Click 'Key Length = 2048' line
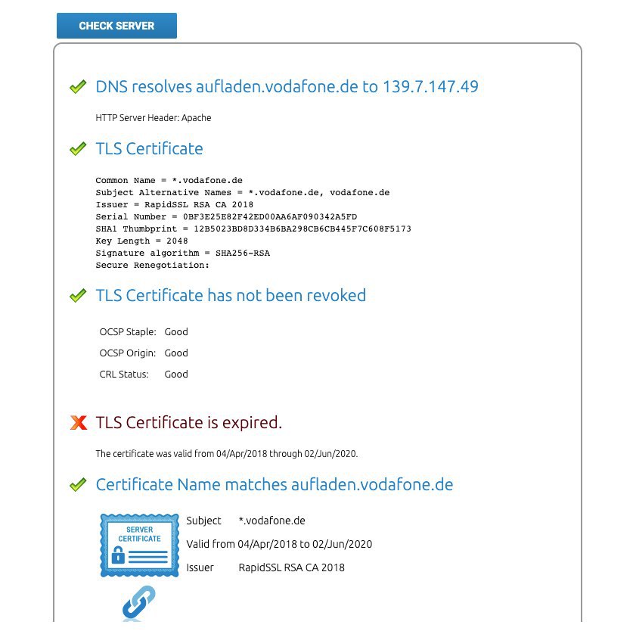 click(142, 241)
